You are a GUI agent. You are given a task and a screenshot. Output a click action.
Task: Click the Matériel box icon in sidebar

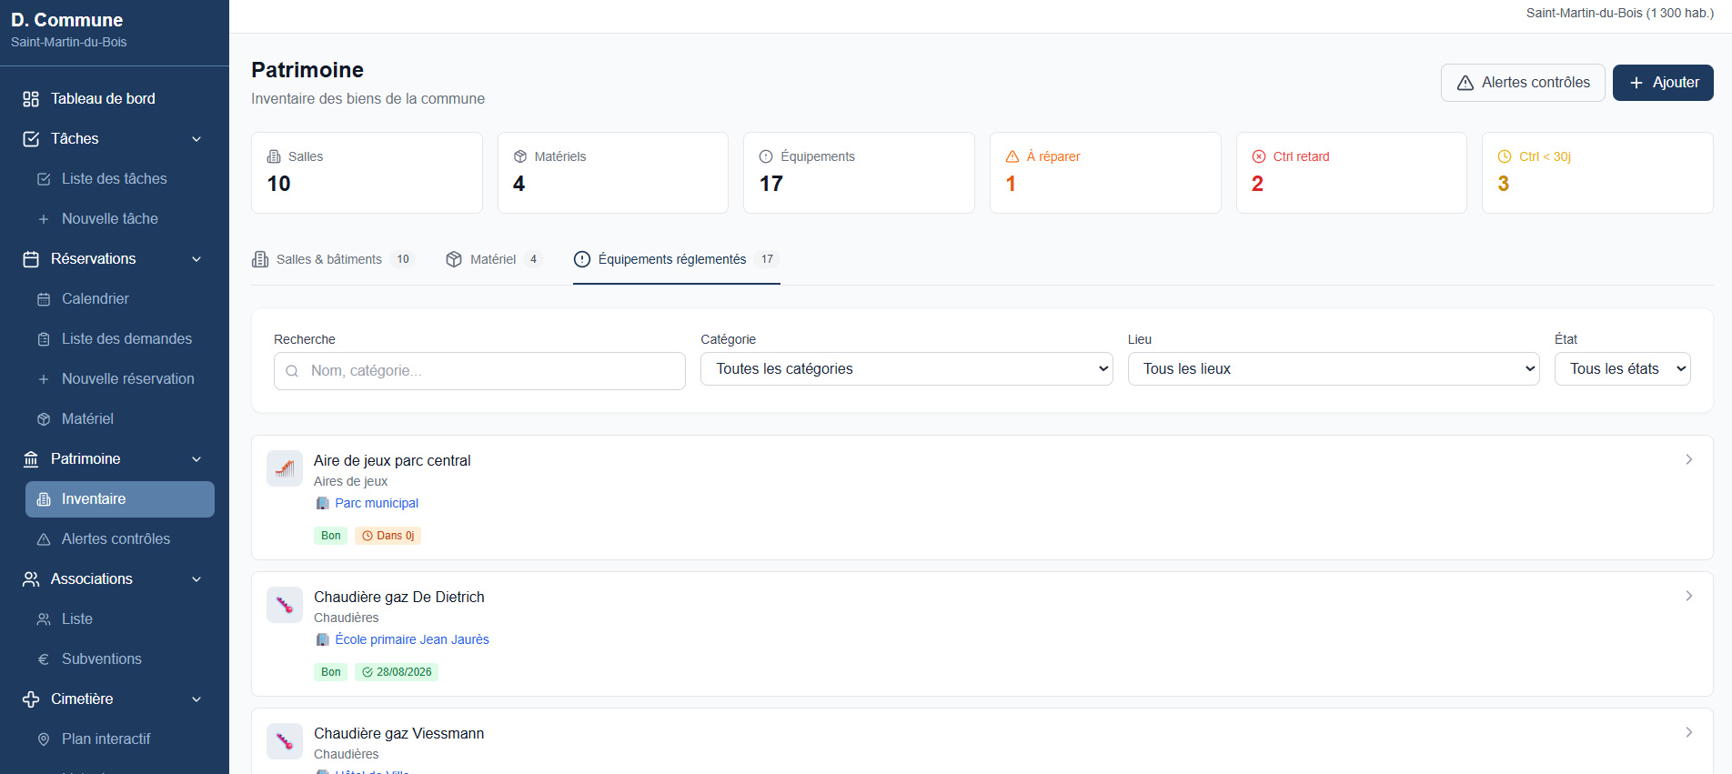[44, 419]
